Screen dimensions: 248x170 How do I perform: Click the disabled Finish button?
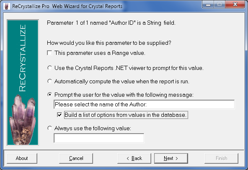tap(222, 158)
